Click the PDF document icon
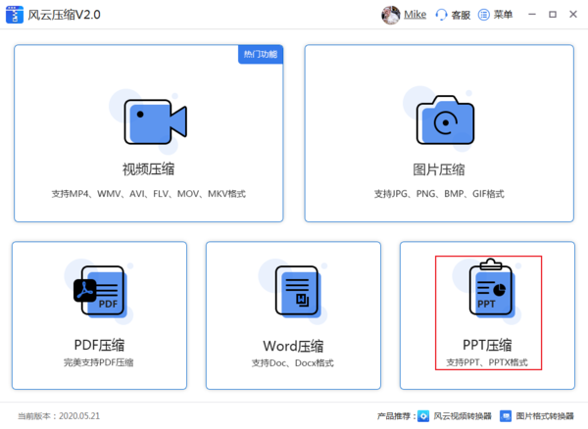 (100, 291)
